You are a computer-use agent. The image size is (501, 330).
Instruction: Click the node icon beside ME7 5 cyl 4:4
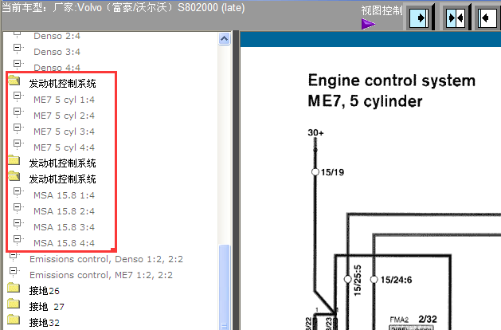[x=18, y=143]
